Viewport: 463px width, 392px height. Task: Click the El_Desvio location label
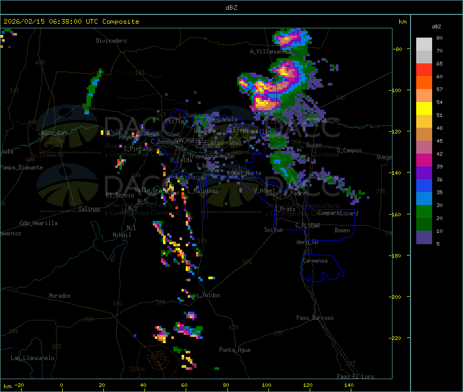(120, 195)
